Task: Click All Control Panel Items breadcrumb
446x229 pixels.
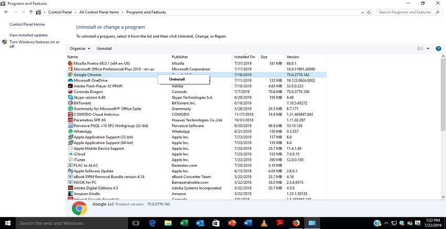Action: (x=99, y=12)
